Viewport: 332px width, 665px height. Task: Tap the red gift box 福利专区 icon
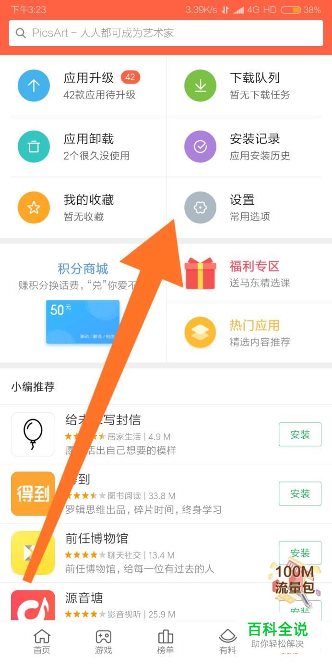[x=200, y=273]
